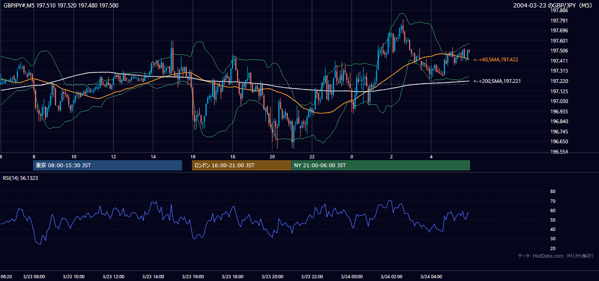Click bottom time label 3/23 14:00
This screenshot has width=599, height=281.
pyautogui.click(x=153, y=277)
